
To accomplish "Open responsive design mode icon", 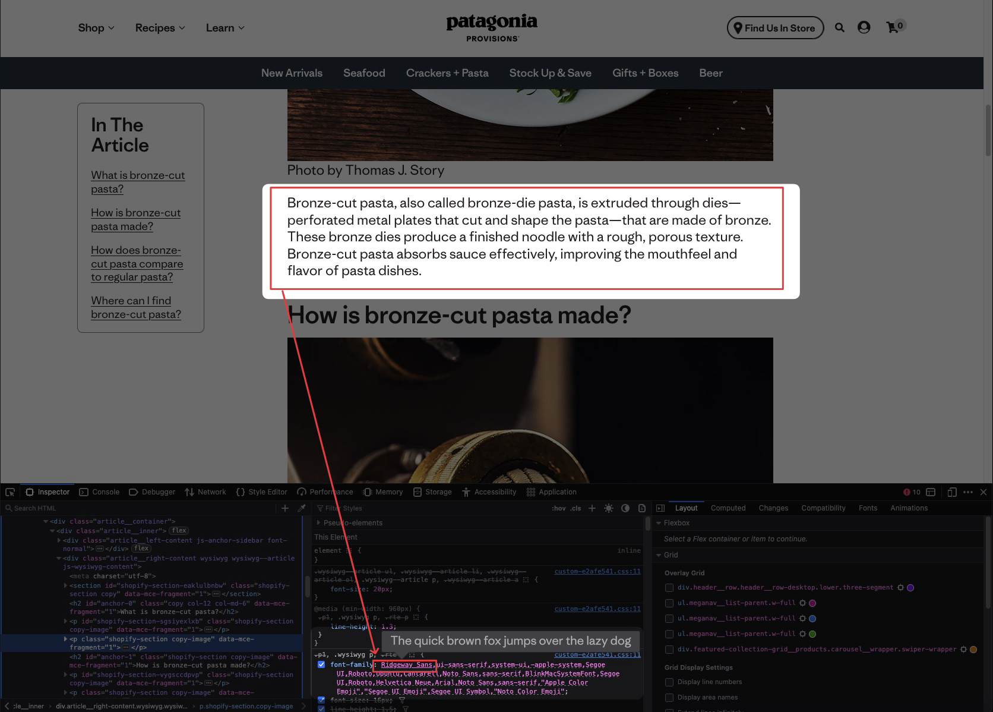I will coord(952,492).
